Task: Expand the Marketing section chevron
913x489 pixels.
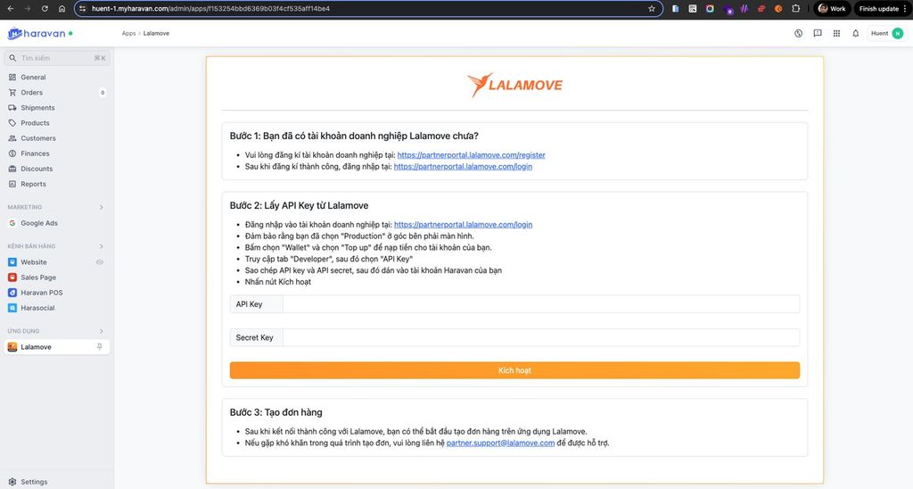Action: click(x=101, y=207)
